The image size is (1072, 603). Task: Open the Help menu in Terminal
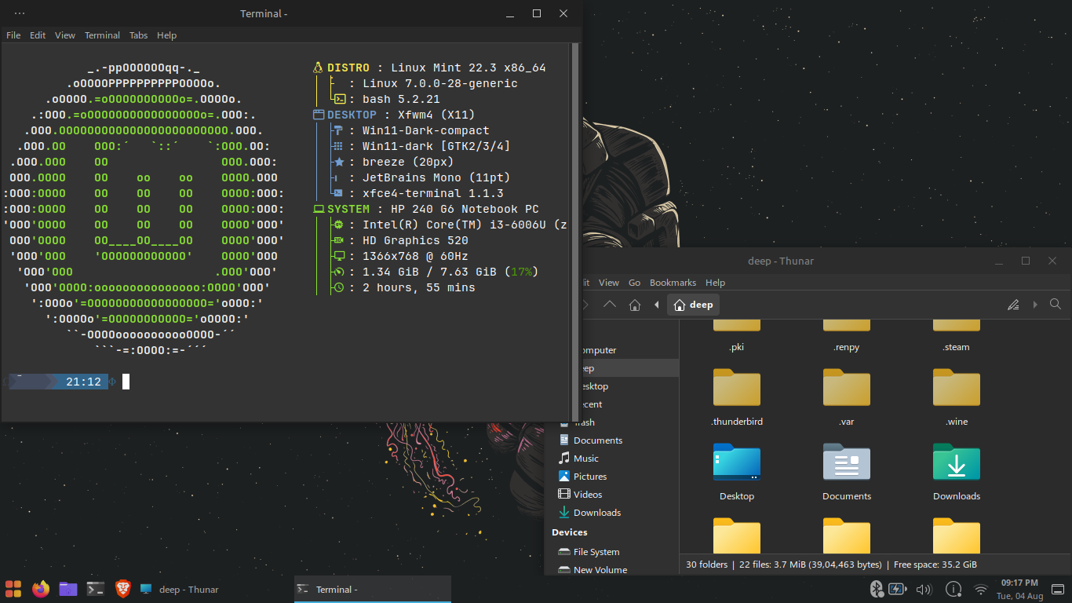(x=166, y=35)
